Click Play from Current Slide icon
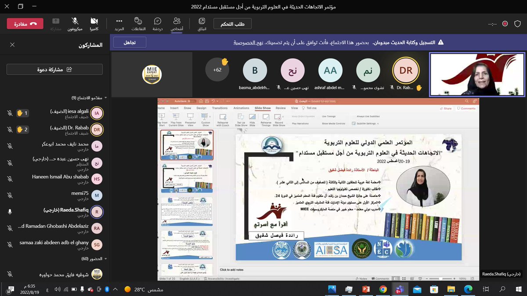This screenshot has height=296, width=527. (x=176, y=120)
